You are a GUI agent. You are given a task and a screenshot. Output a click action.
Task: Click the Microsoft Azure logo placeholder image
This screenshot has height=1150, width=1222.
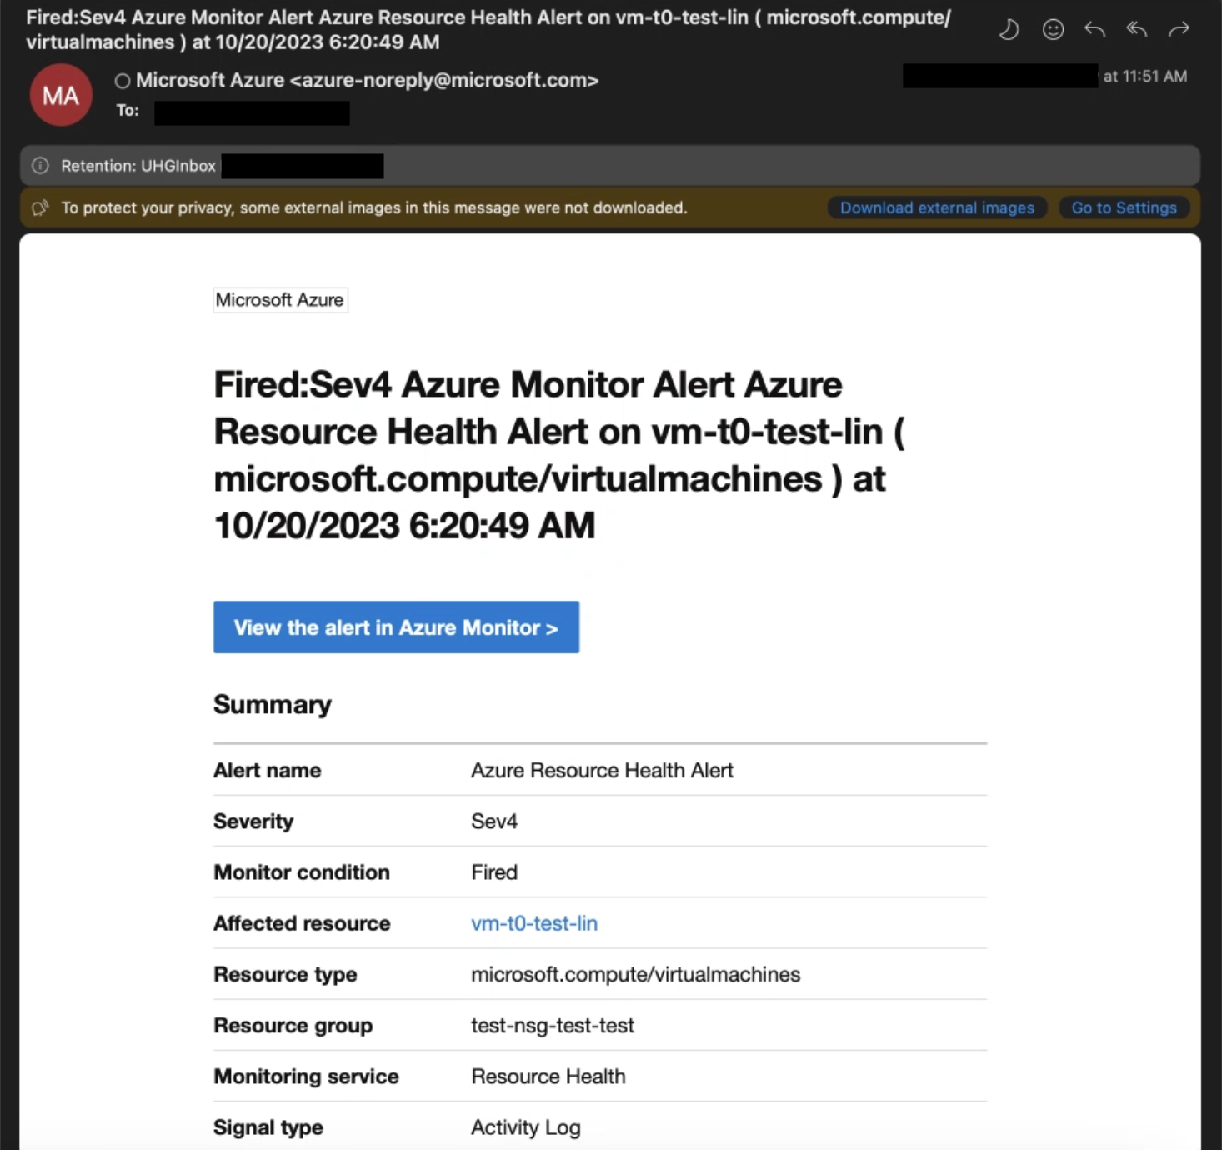click(280, 300)
